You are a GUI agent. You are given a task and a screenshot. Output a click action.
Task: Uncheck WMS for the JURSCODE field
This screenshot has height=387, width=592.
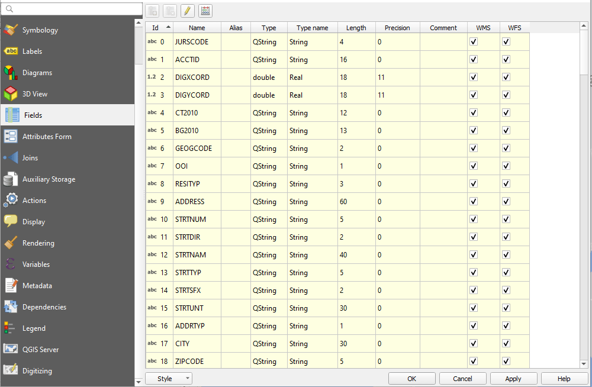(x=473, y=41)
